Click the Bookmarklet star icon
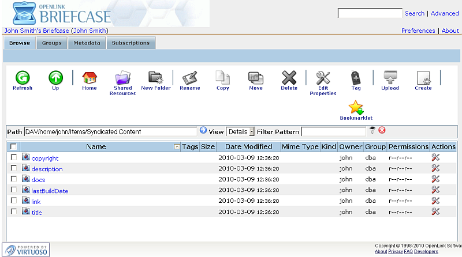462x257 pixels. [356, 108]
